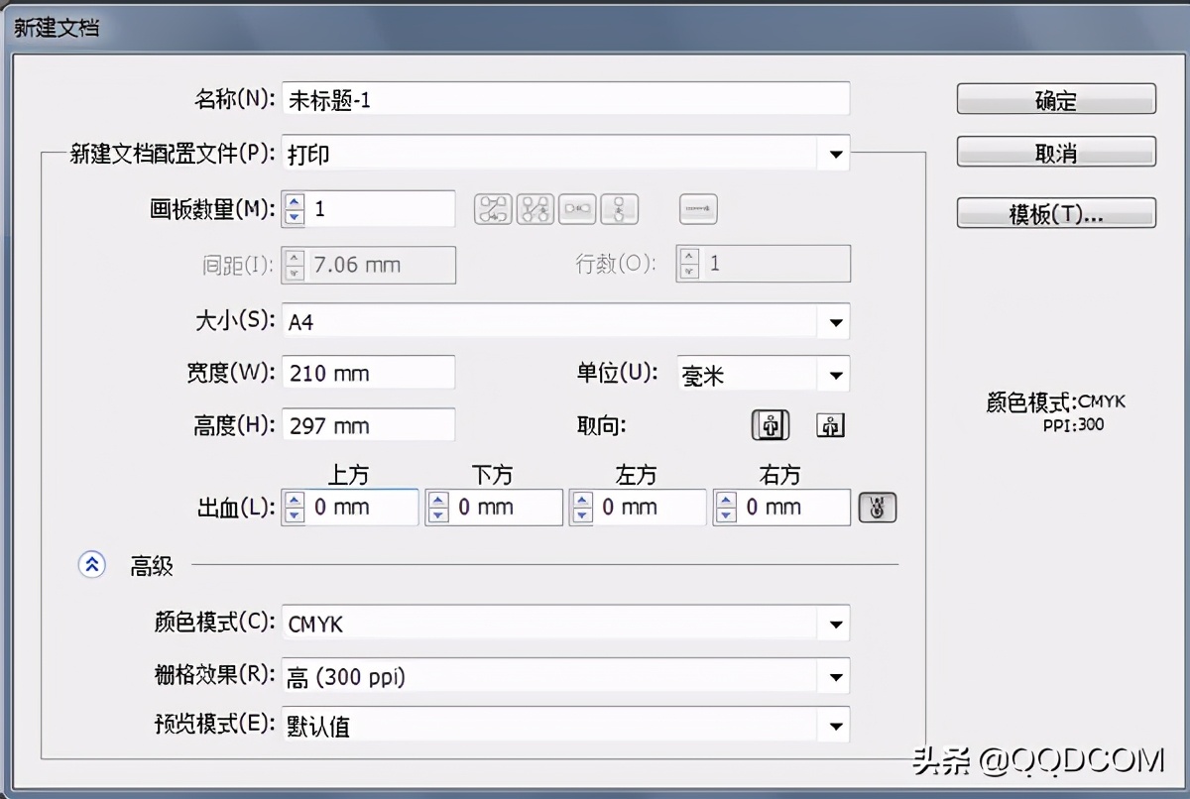Click inside the 名称 field showing 未标题-1
Image resolution: width=1190 pixels, height=799 pixels.
(x=565, y=98)
